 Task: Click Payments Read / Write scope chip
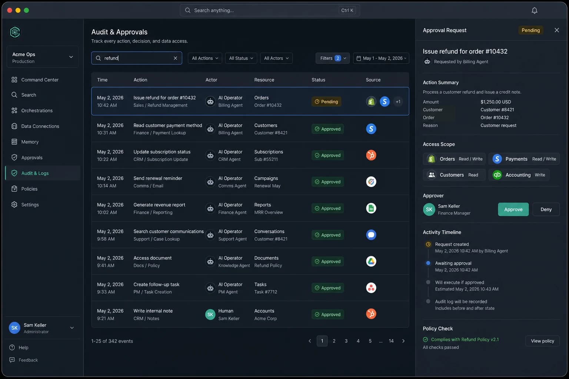click(524, 159)
